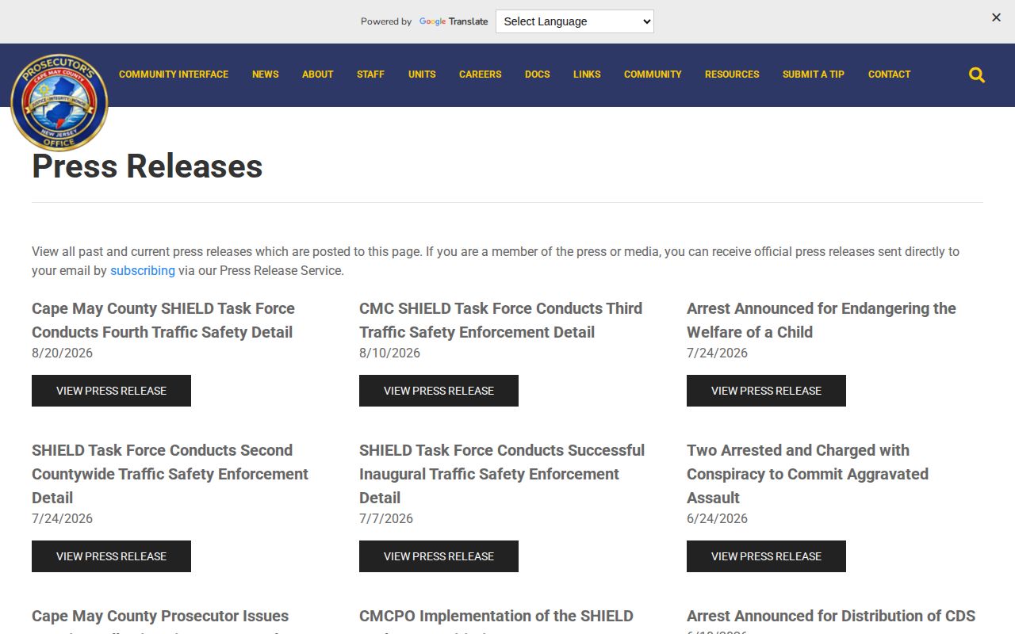Viewport: 1015px width, 634px height.
Task: Go to Submit a Tip
Action: click(814, 74)
